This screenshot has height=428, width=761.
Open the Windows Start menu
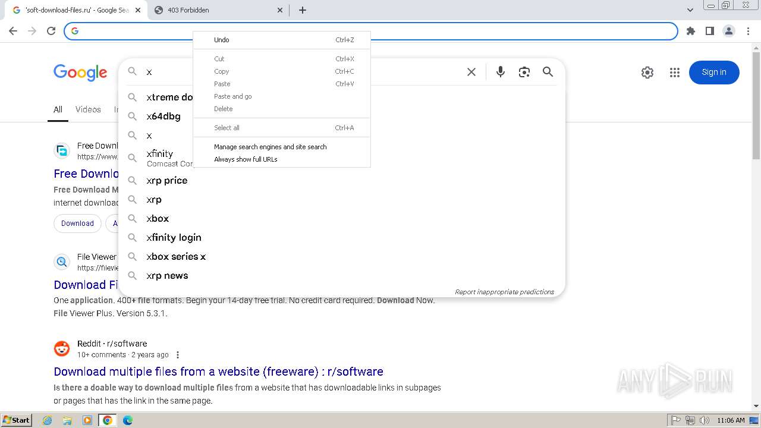[x=17, y=420]
